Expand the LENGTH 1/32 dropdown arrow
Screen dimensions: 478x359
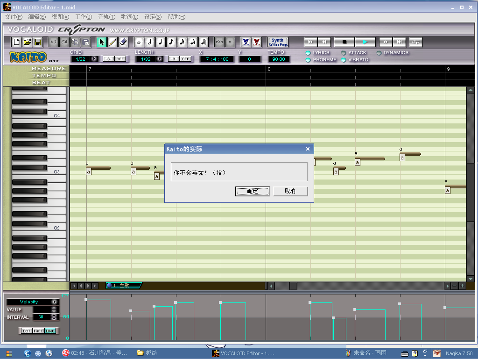click(x=160, y=59)
